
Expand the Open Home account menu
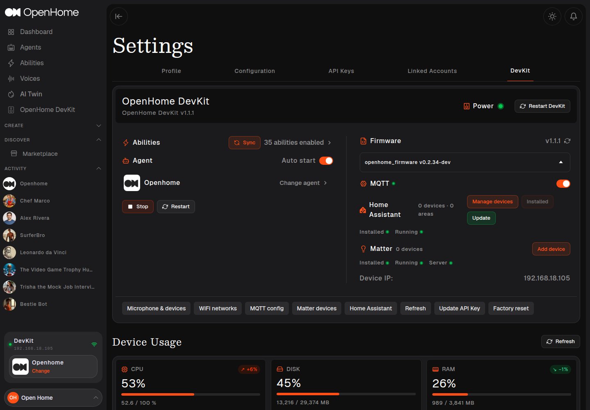coord(53,398)
